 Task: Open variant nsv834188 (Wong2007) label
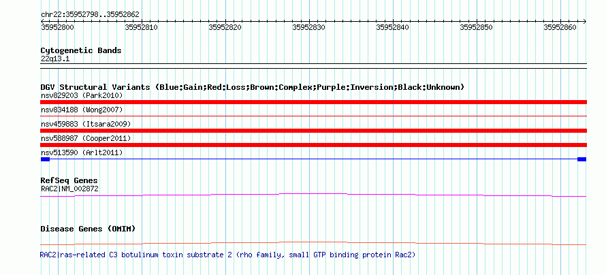(82, 110)
